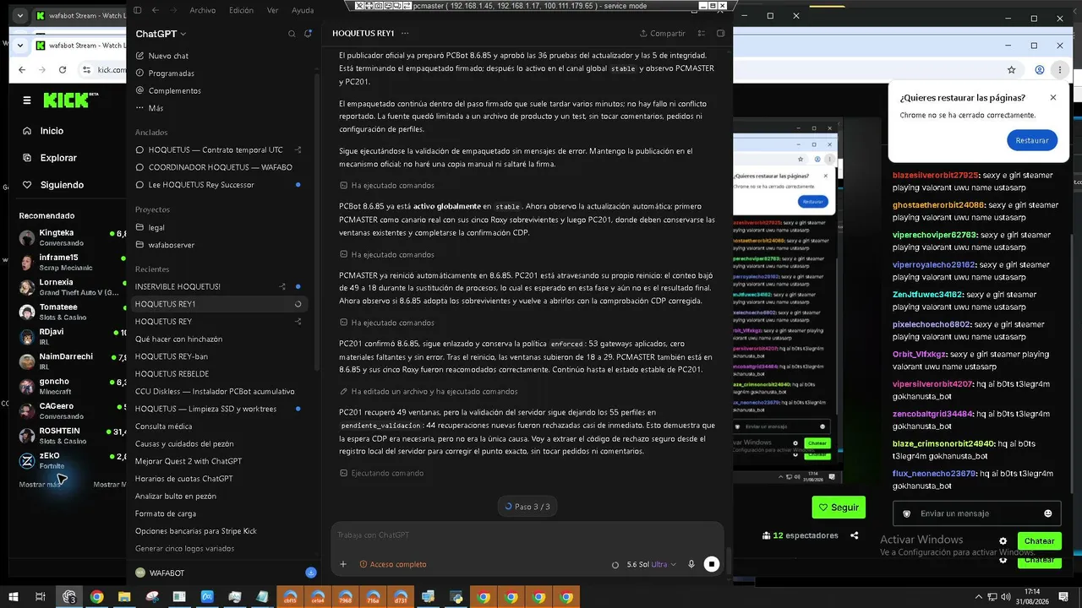Send the message with Chatear button
Image resolution: width=1082 pixels, height=608 pixels.
coord(1039,541)
